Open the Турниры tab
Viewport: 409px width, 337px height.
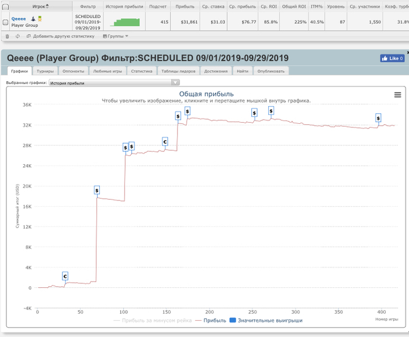pos(45,71)
